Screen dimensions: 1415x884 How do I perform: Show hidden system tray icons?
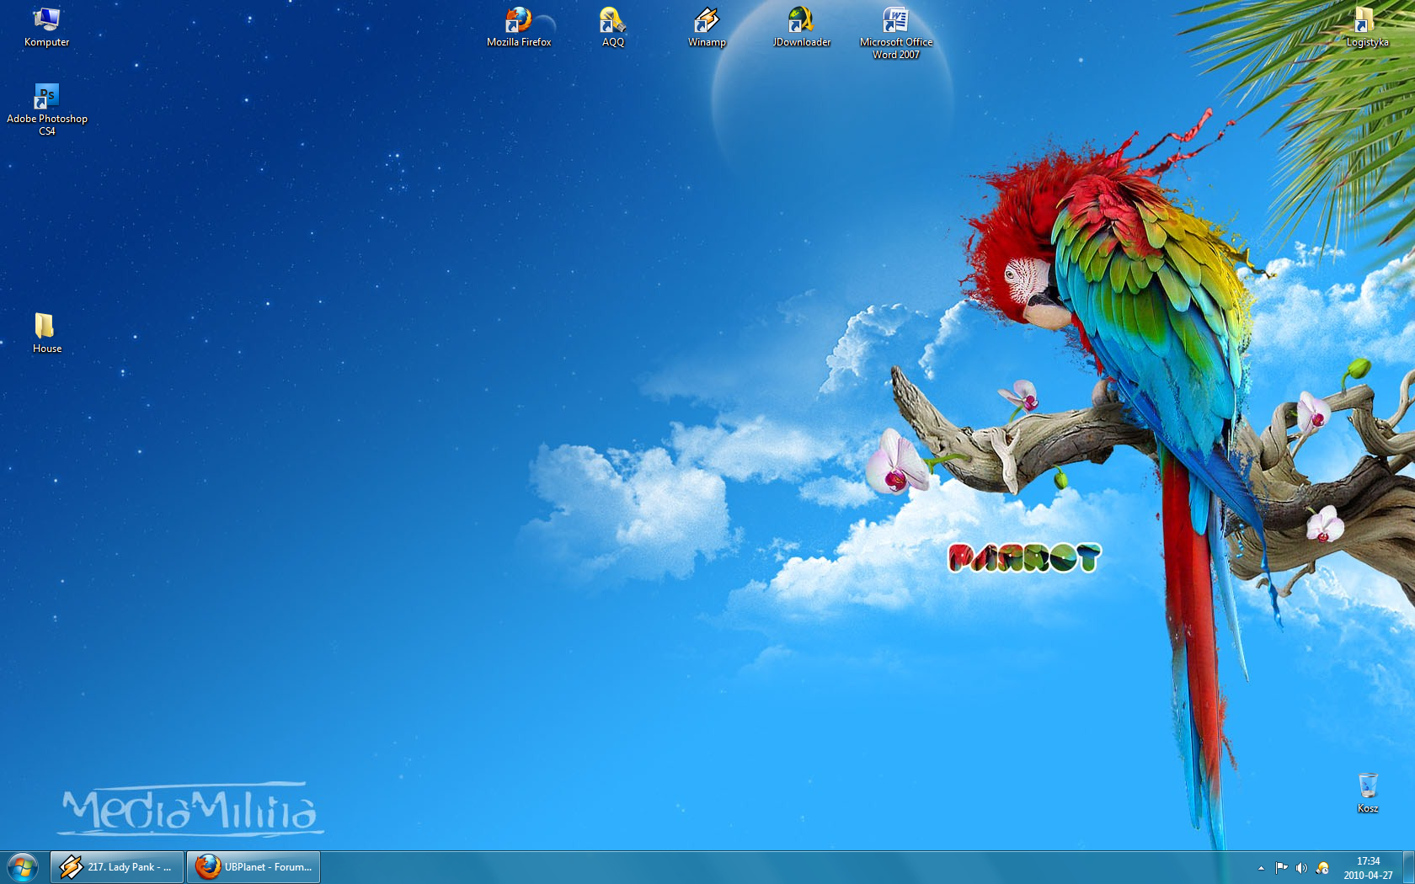(x=1261, y=868)
